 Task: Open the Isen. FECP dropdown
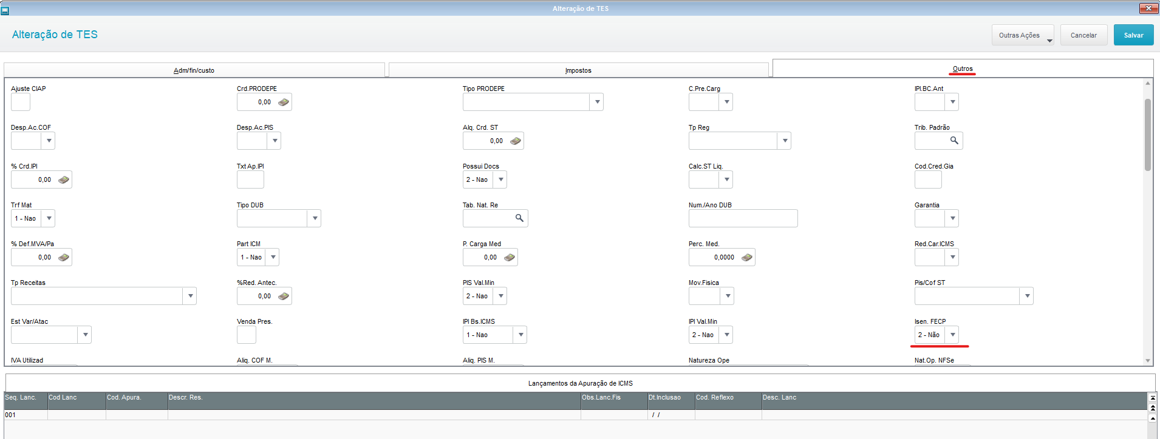[952, 335]
